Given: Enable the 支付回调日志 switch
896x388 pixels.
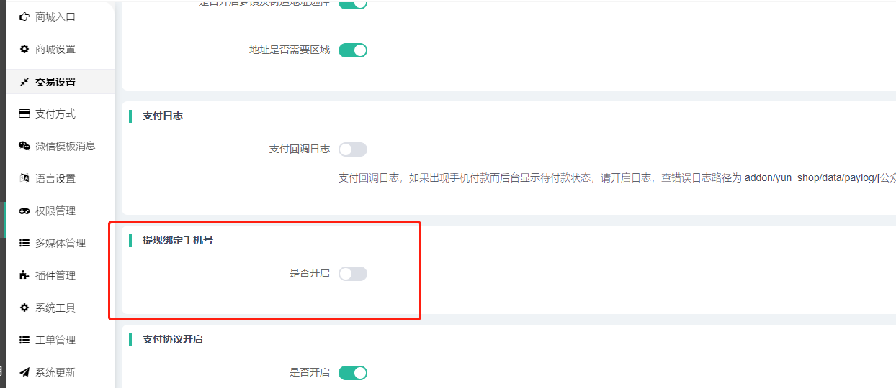Looking at the screenshot, I should tap(353, 149).
